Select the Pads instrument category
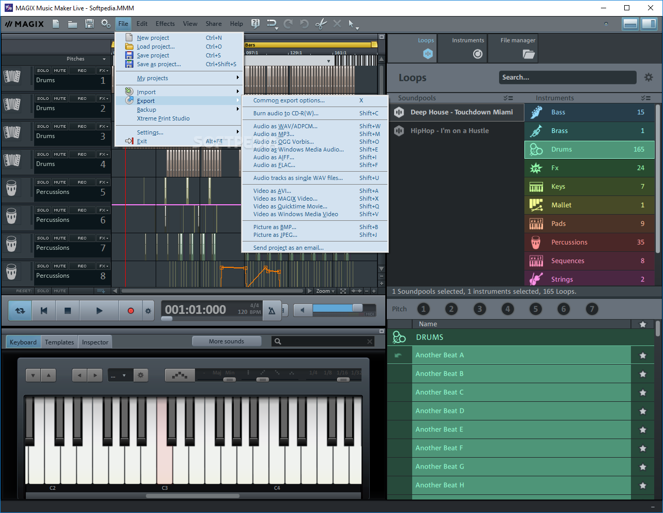Screen dimensions: 663x513 (590, 224)
